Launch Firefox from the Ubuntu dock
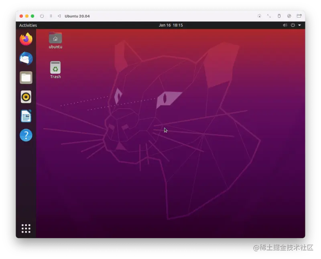Screen dimensions: 321x259 (26, 39)
